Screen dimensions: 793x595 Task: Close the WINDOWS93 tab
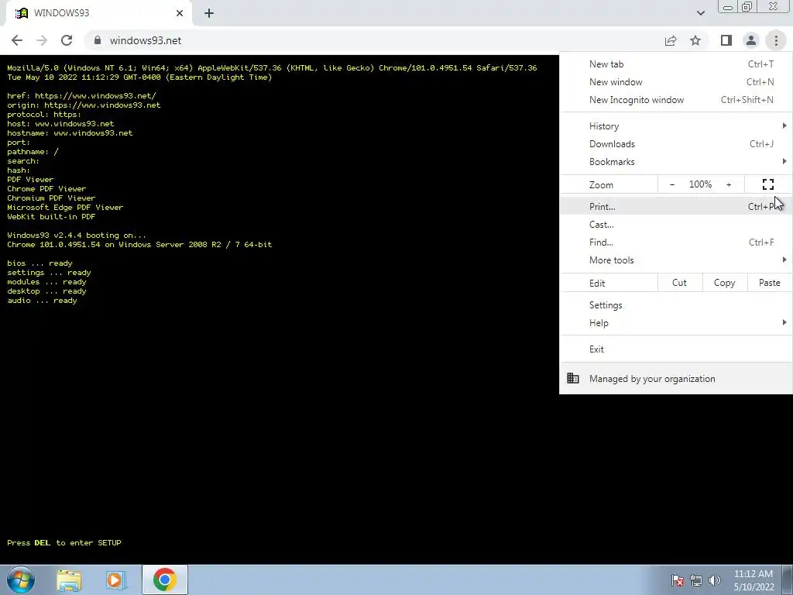click(180, 13)
